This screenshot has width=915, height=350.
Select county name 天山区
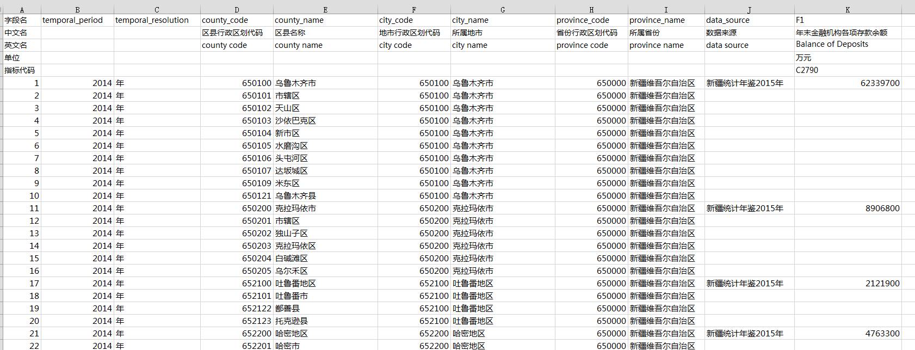(325, 108)
